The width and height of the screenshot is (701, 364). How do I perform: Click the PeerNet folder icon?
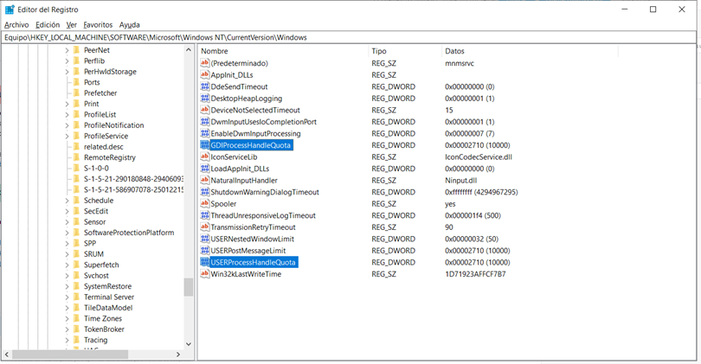[76, 49]
